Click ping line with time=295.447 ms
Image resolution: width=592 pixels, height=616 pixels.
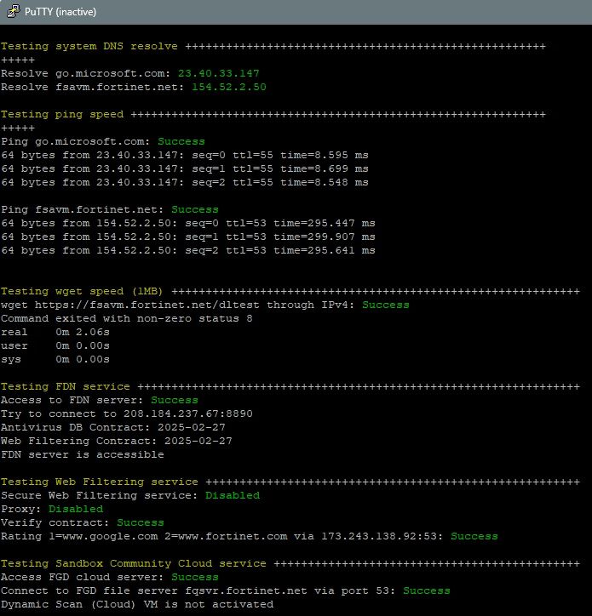pyautogui.click(x=188, y=223)
